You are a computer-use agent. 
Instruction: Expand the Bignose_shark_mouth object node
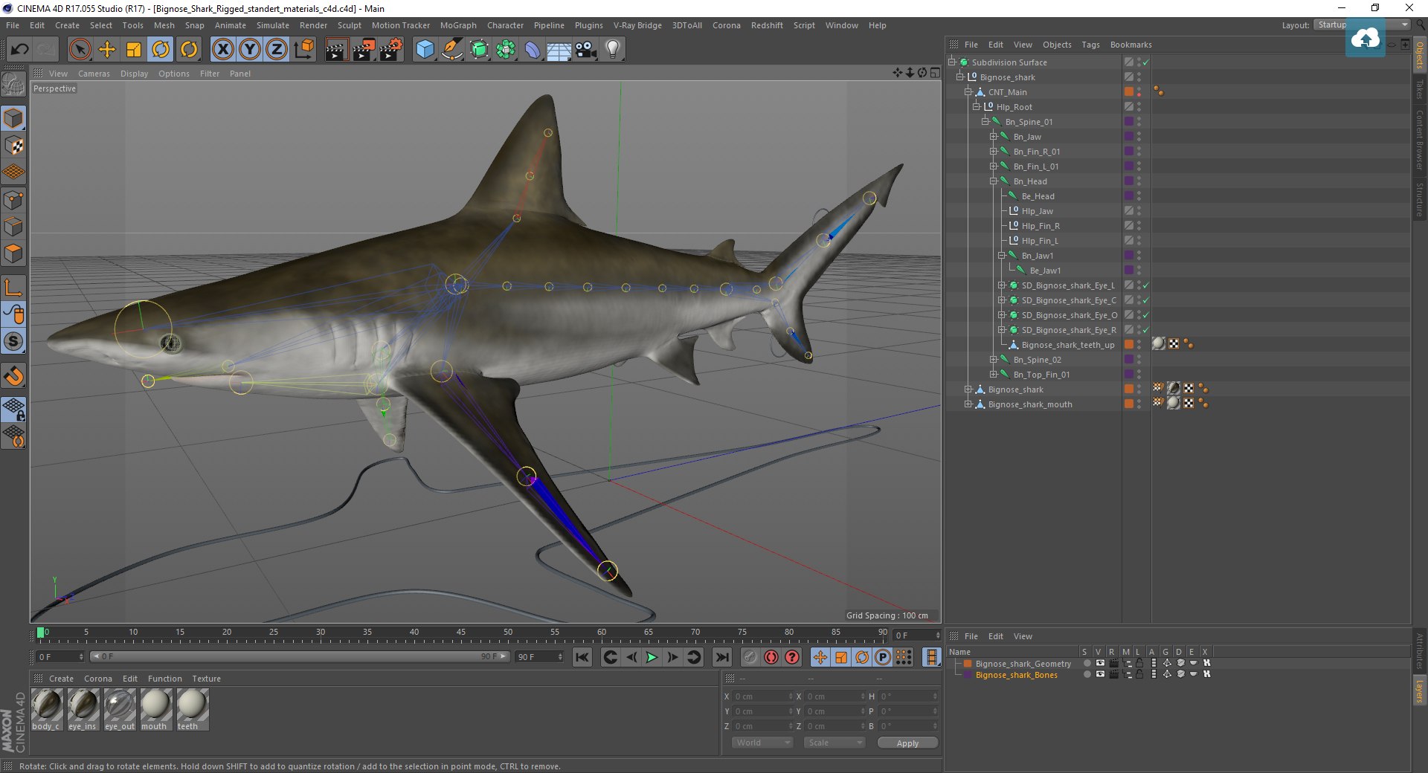[x=968, y=404]
